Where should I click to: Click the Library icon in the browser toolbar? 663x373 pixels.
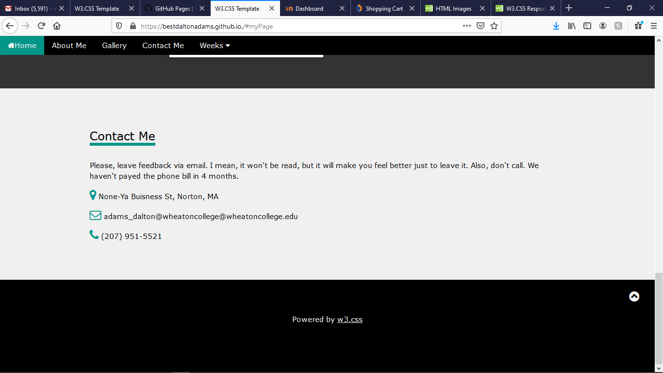click(x=572, y=26)
